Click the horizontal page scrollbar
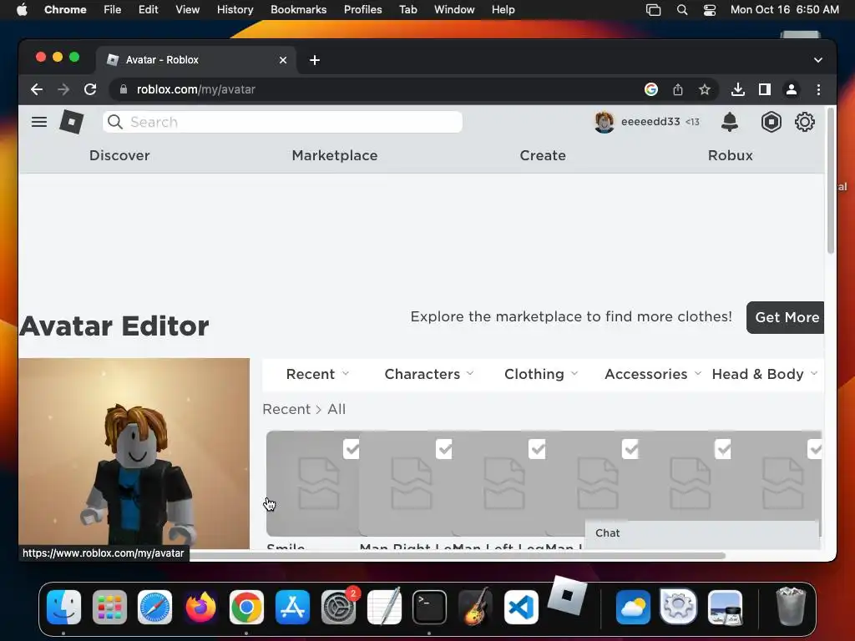 point(457,555)
